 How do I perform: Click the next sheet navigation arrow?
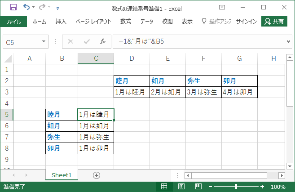(x=26, y=175)
